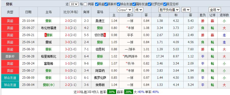Open the recent matches count dropdown showing 10
Viewport: 230px width, 95px height.
click(x=74, y=4)
